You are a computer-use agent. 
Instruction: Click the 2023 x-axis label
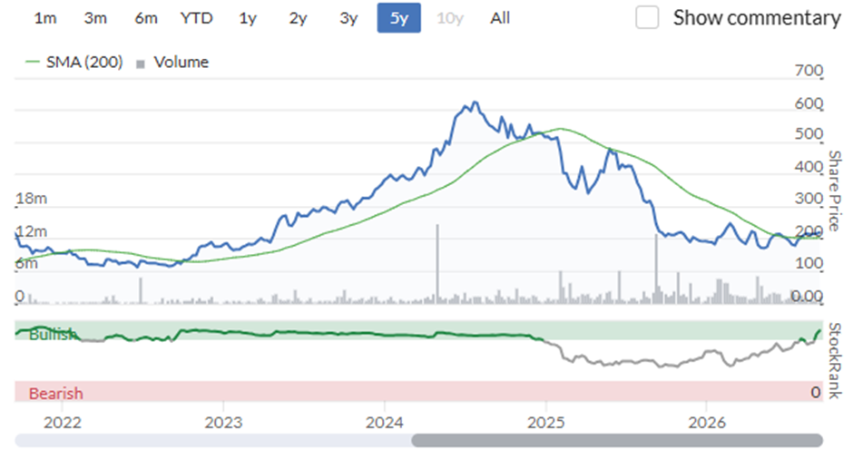[223, 422]
